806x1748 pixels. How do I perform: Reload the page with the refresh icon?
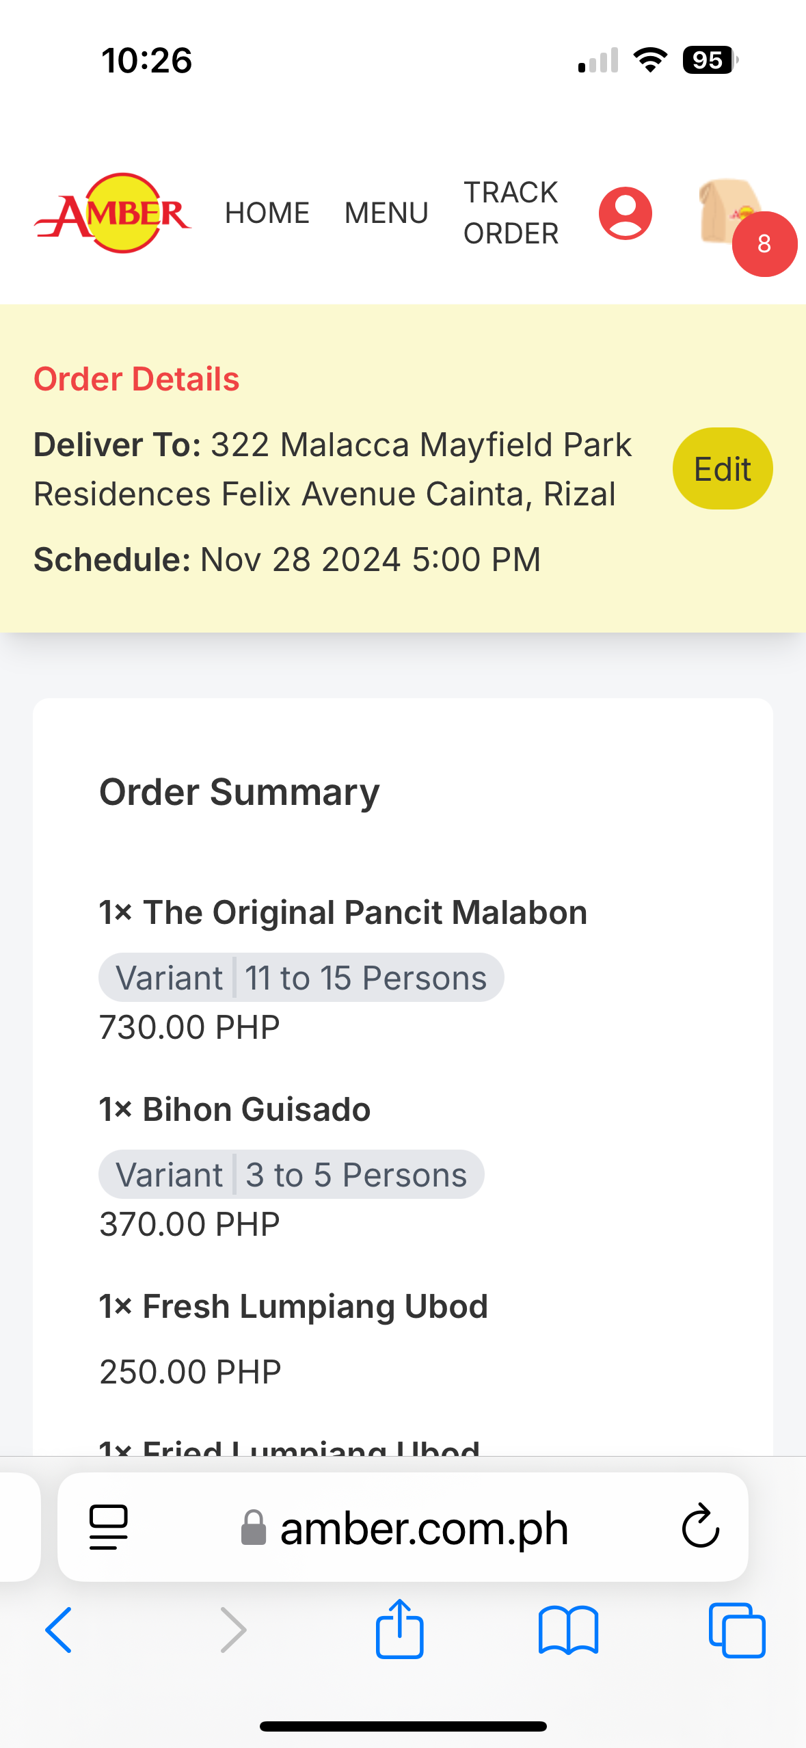[701, 1526]
